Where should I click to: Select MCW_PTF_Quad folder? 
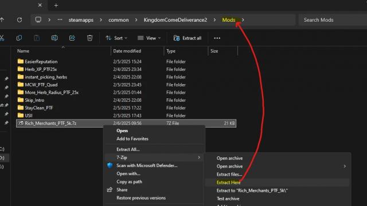41,85
